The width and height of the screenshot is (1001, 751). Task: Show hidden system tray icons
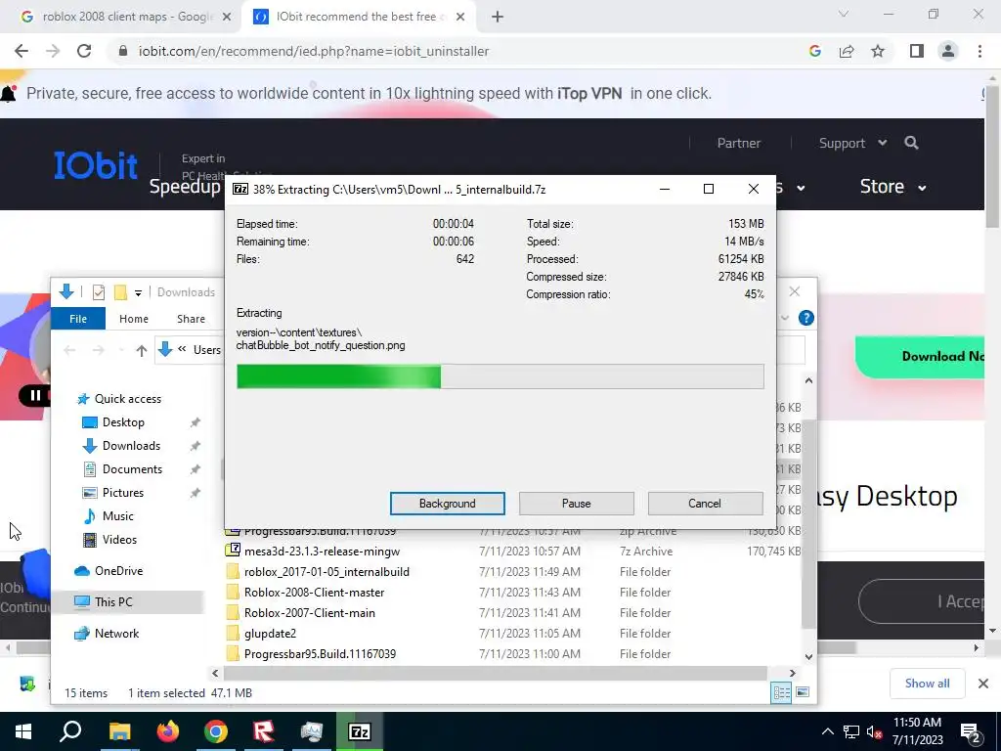(x=827, y=731)
